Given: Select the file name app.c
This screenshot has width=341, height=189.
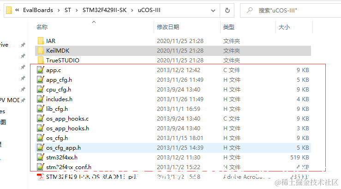Looking at the screenshot, I should [54, 70].
